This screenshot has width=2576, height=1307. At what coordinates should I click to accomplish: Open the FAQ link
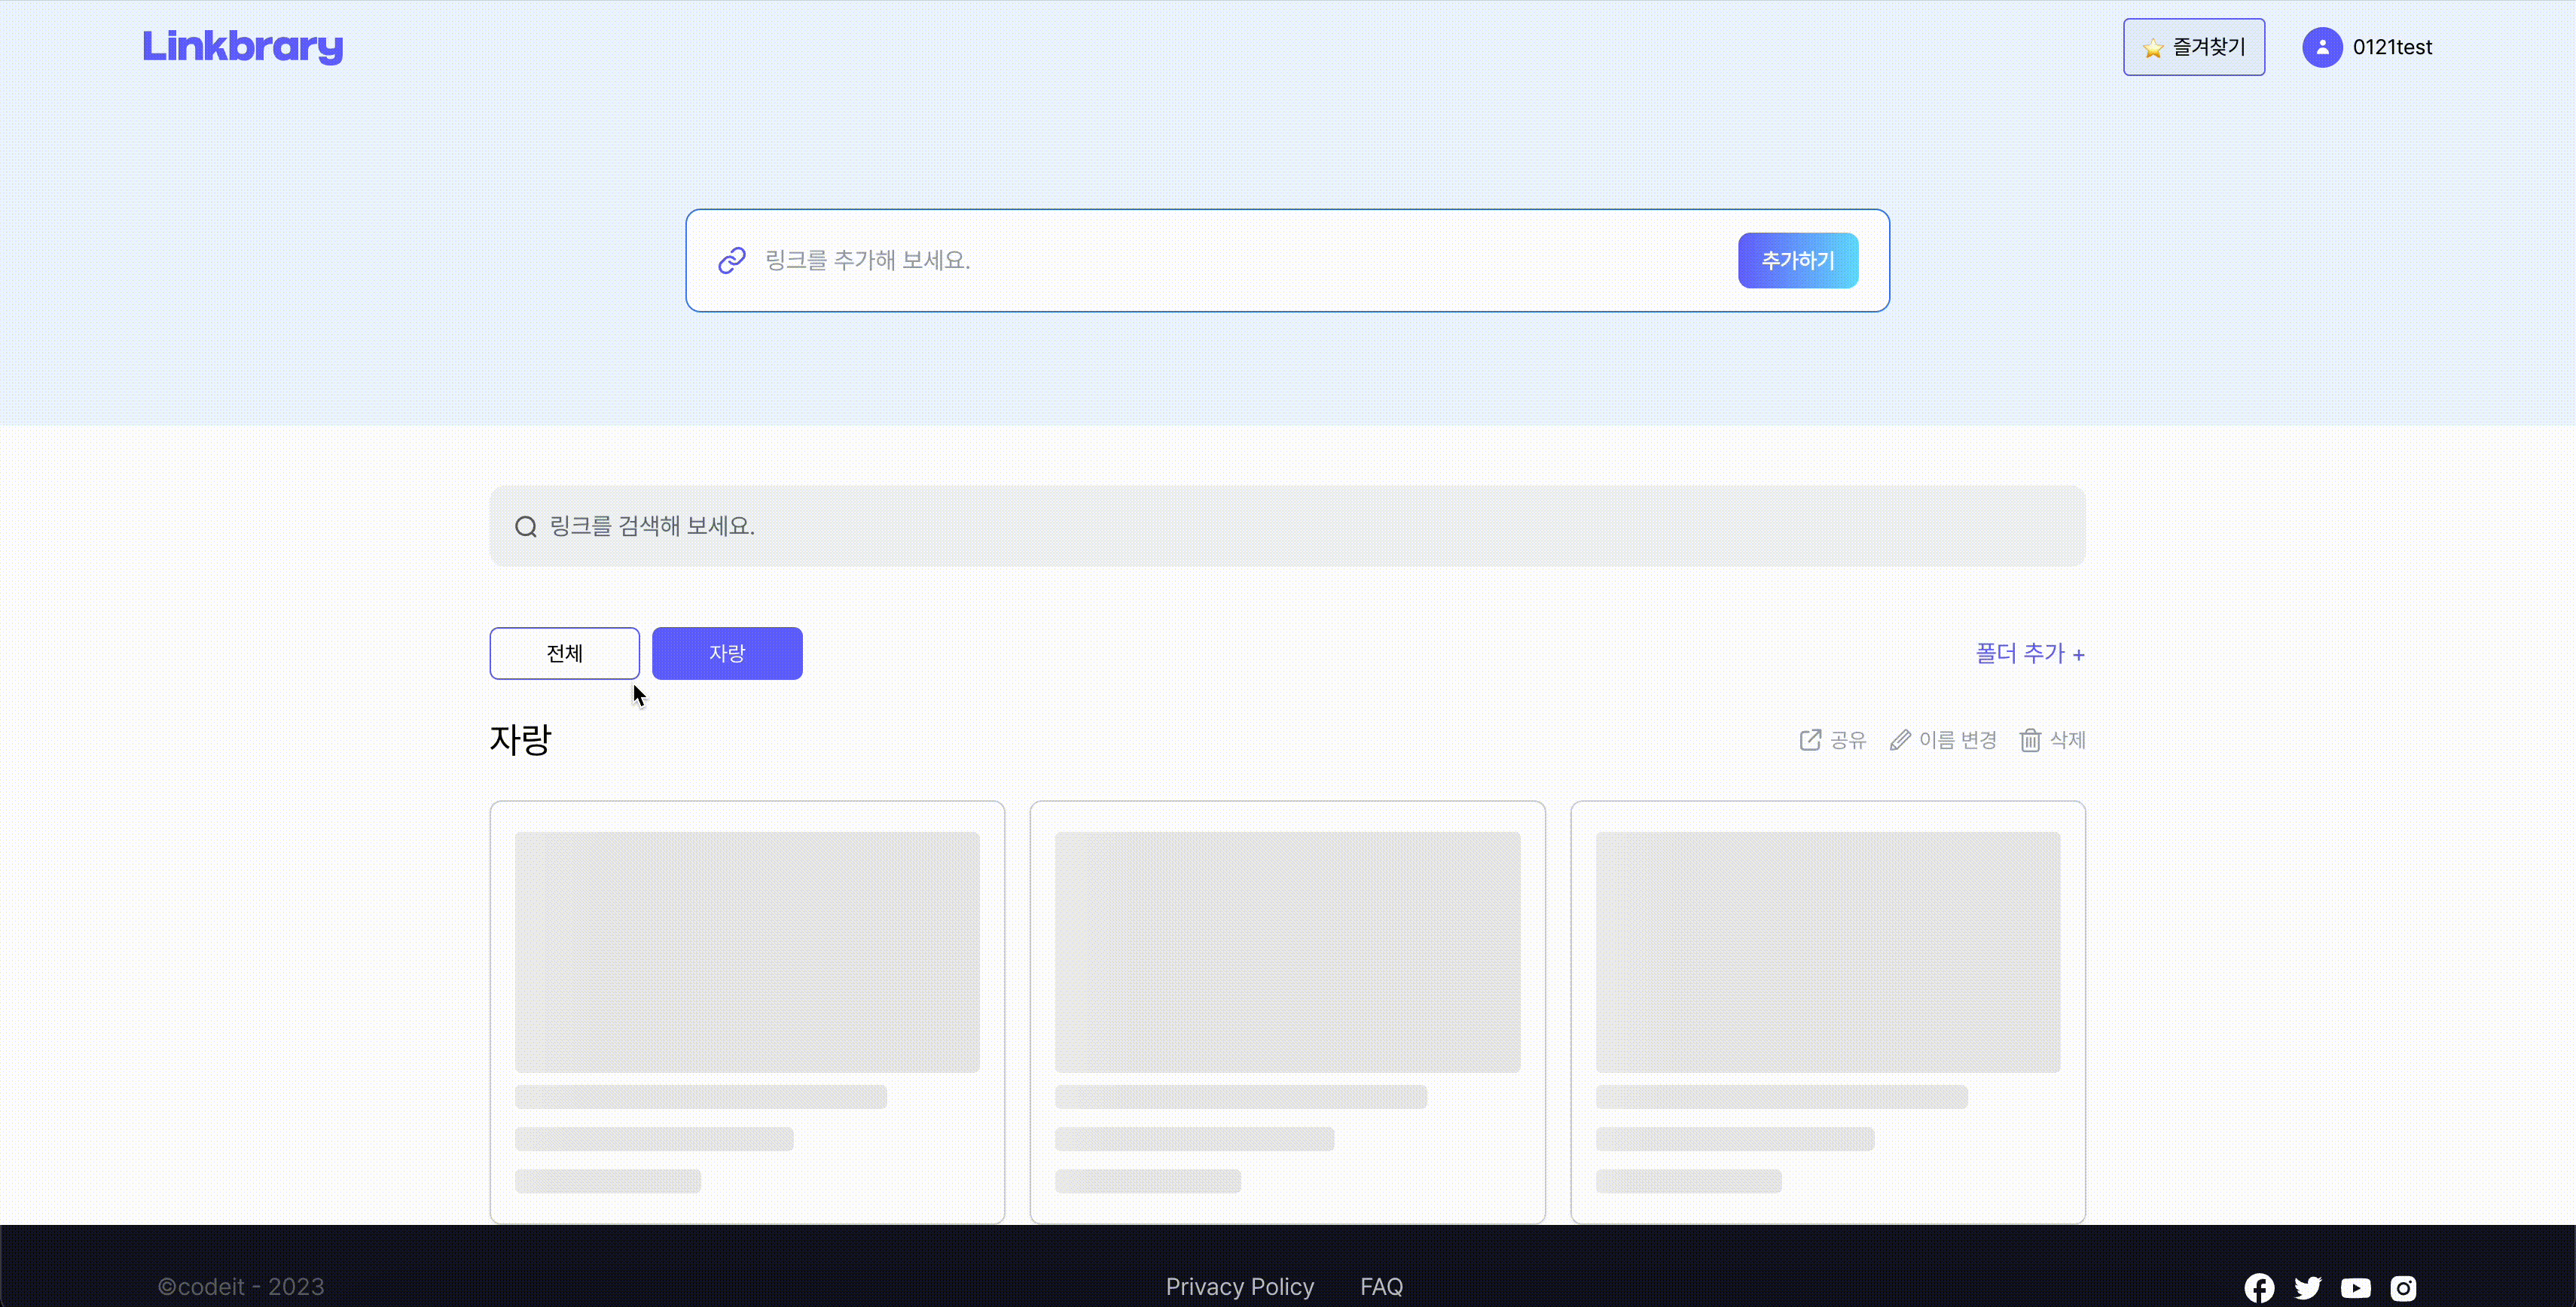[x=1382, y=1287]
